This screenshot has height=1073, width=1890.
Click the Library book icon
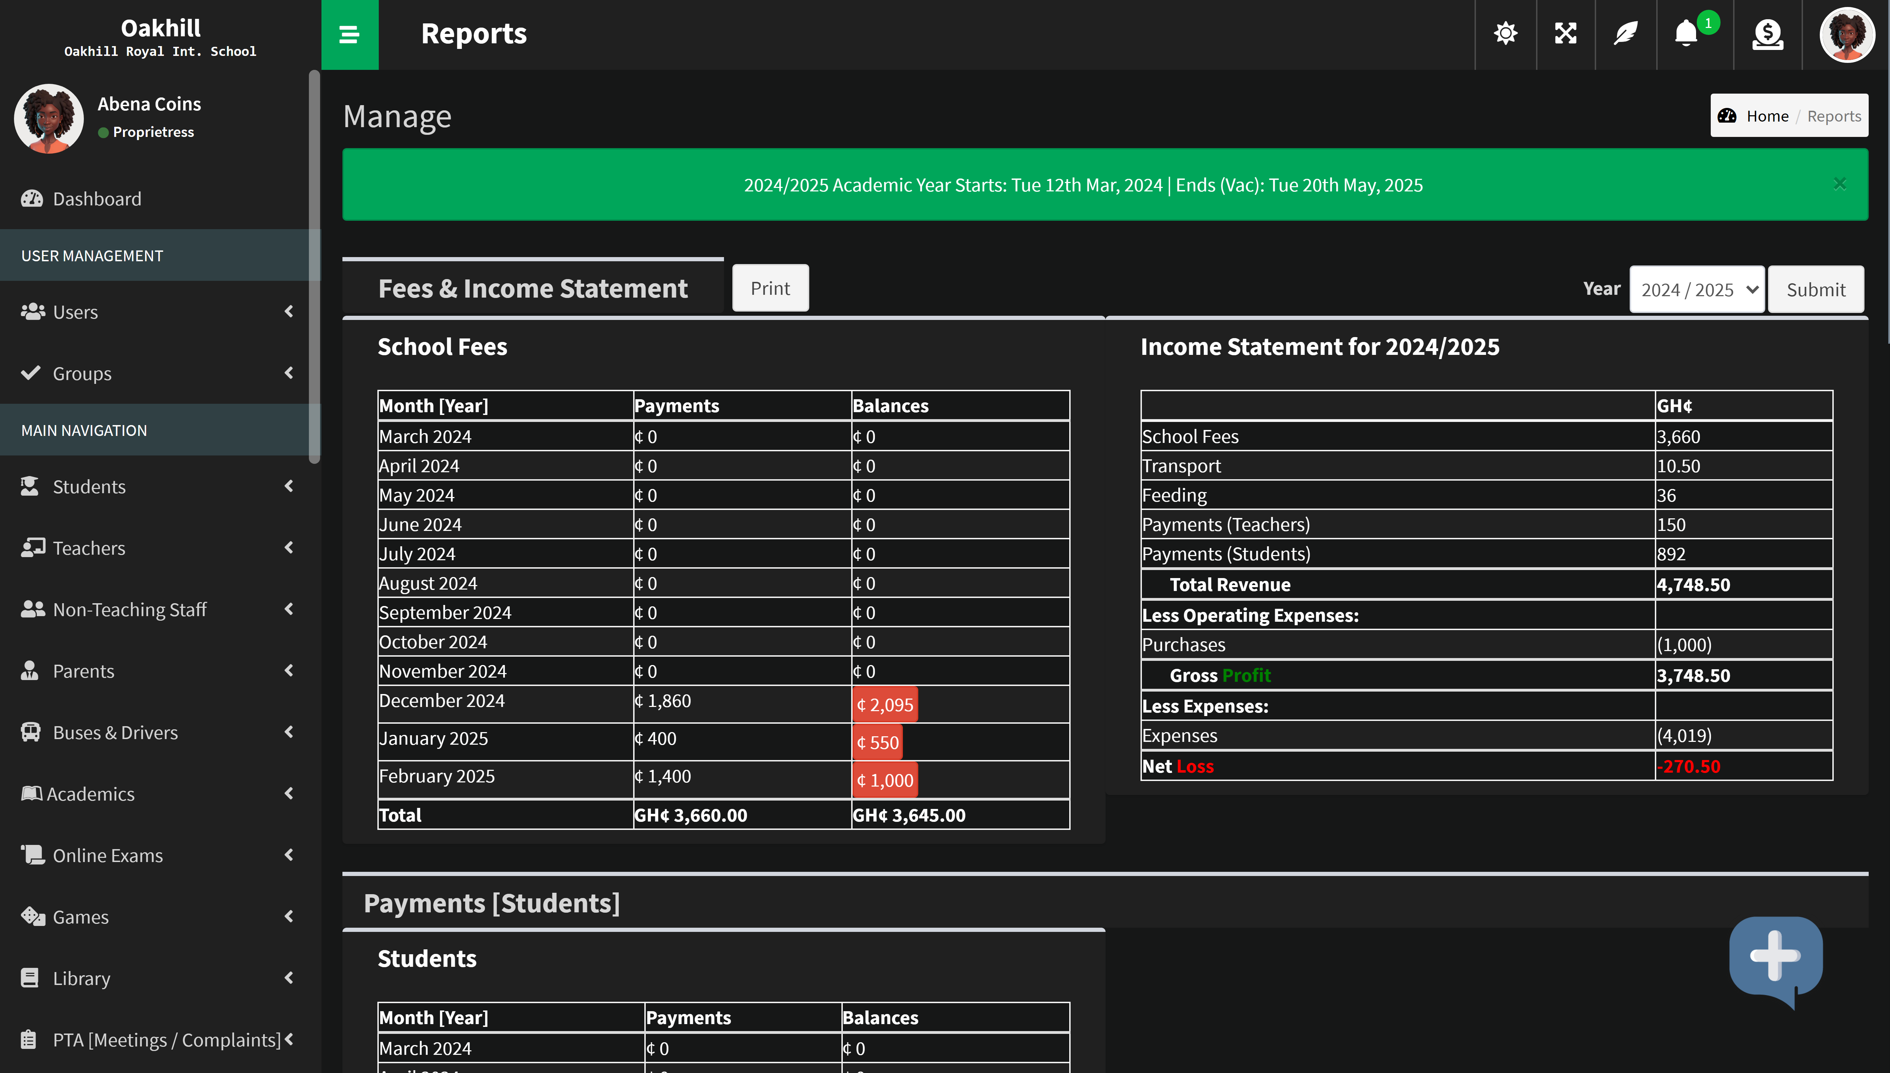coord(29,978)
